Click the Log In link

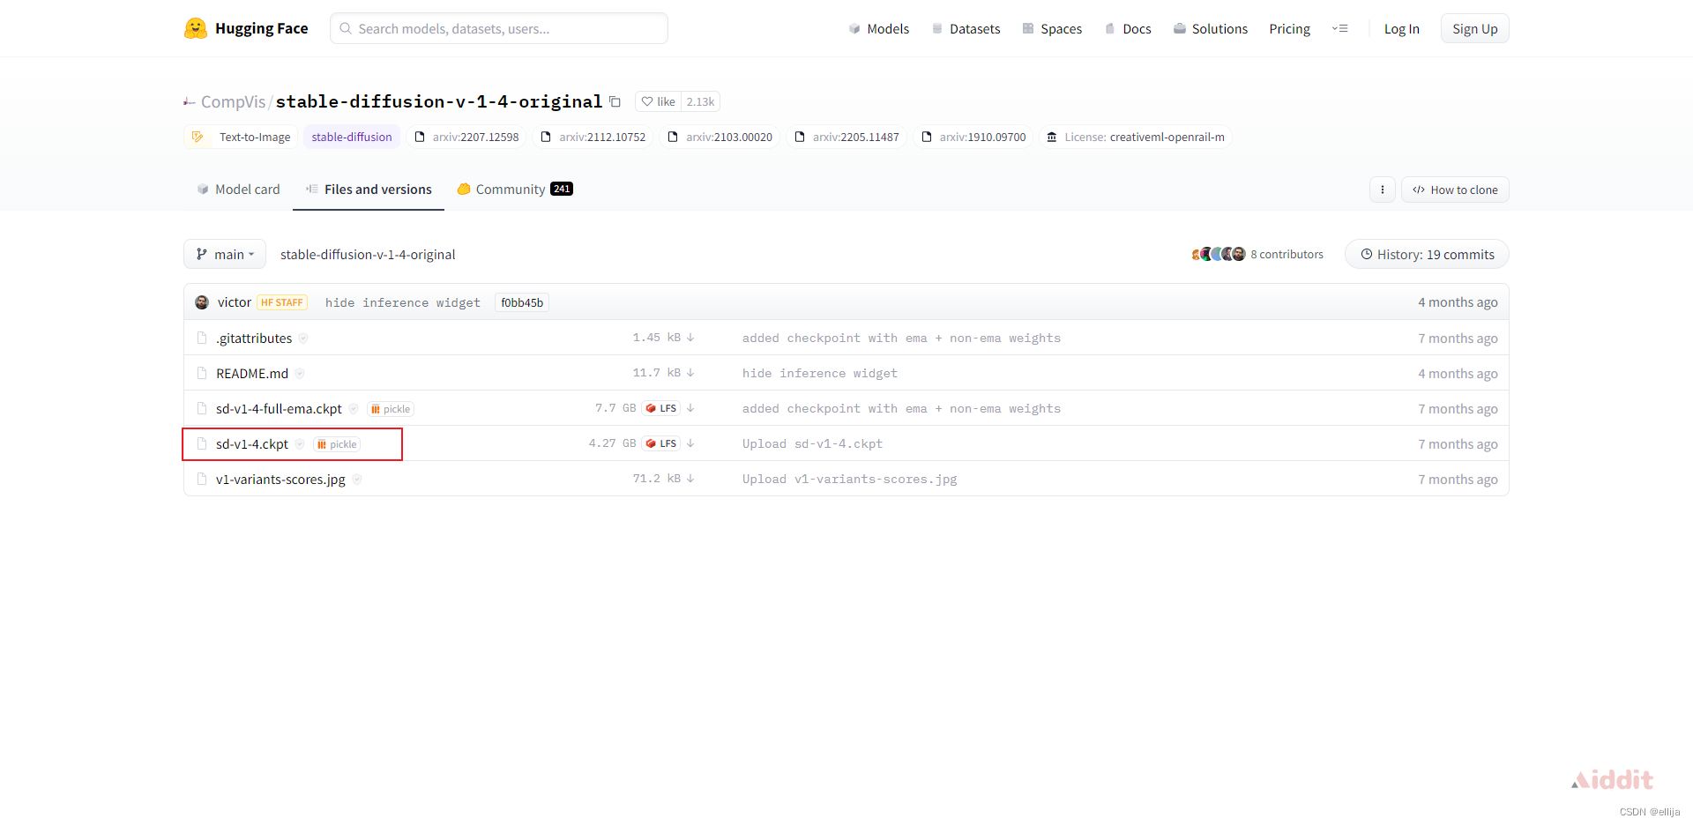pyautogui.click(x=1401, y=28)
